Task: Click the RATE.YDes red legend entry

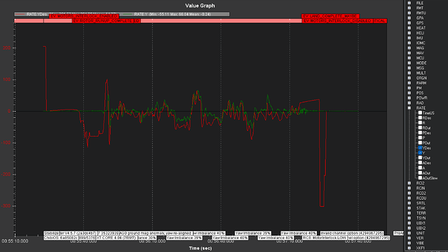Action: pyautogui.click(x=31, y=14)
